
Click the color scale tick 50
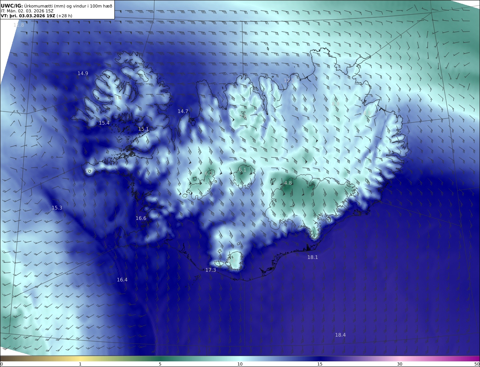coord(477,364)
